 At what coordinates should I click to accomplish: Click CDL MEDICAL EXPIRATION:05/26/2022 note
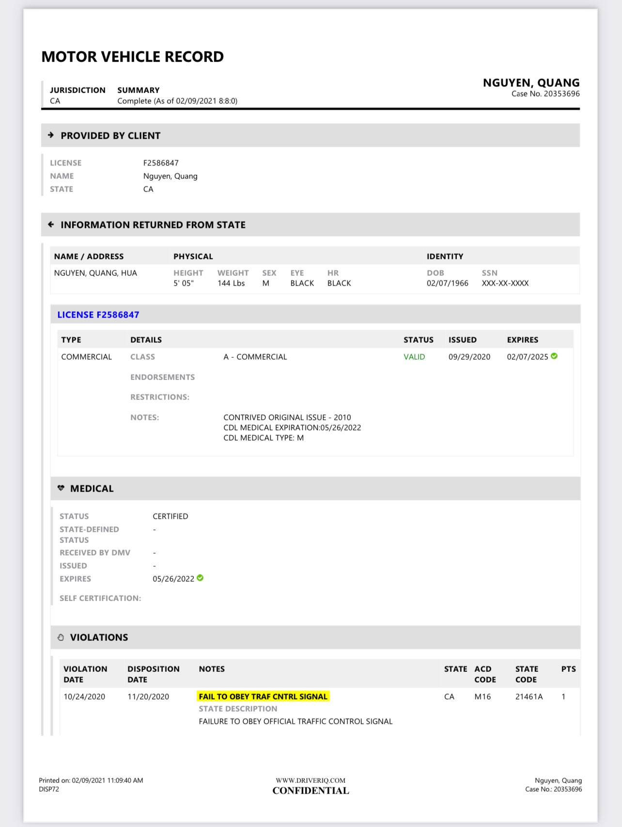[292, 428]
